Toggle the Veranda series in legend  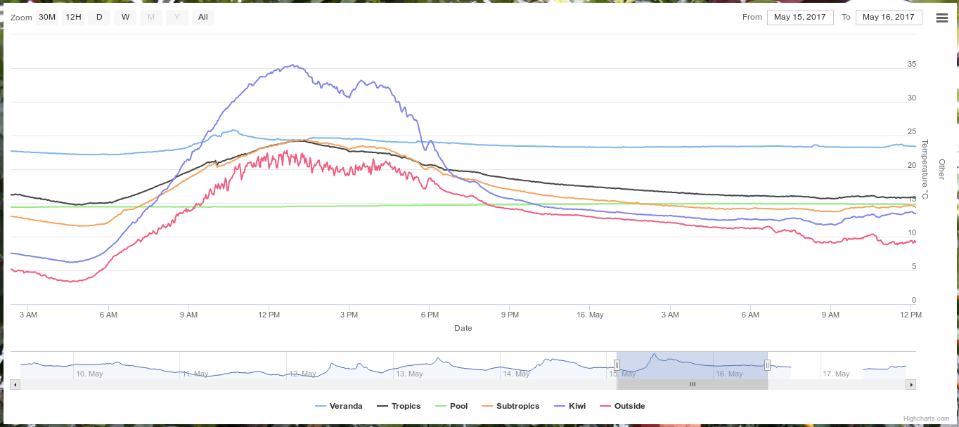[x=339, y=406]
